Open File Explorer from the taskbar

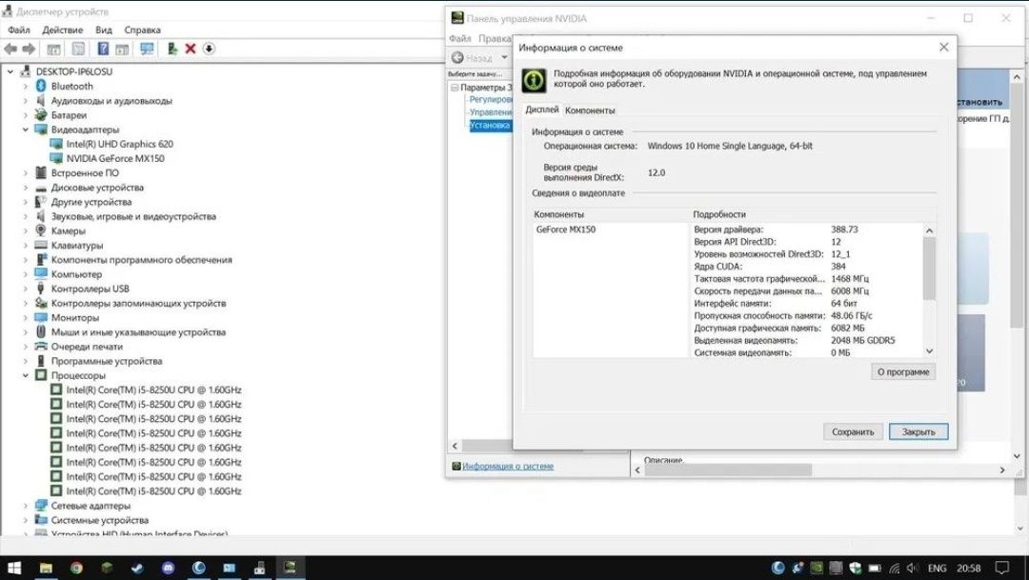click(x=46, y=568)
